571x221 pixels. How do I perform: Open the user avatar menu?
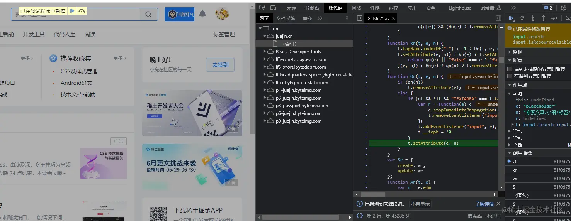[x=222, y=14]
